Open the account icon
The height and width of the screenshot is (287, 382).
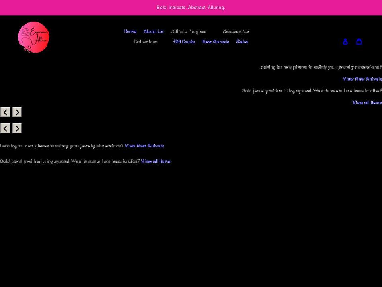point(345,41)
